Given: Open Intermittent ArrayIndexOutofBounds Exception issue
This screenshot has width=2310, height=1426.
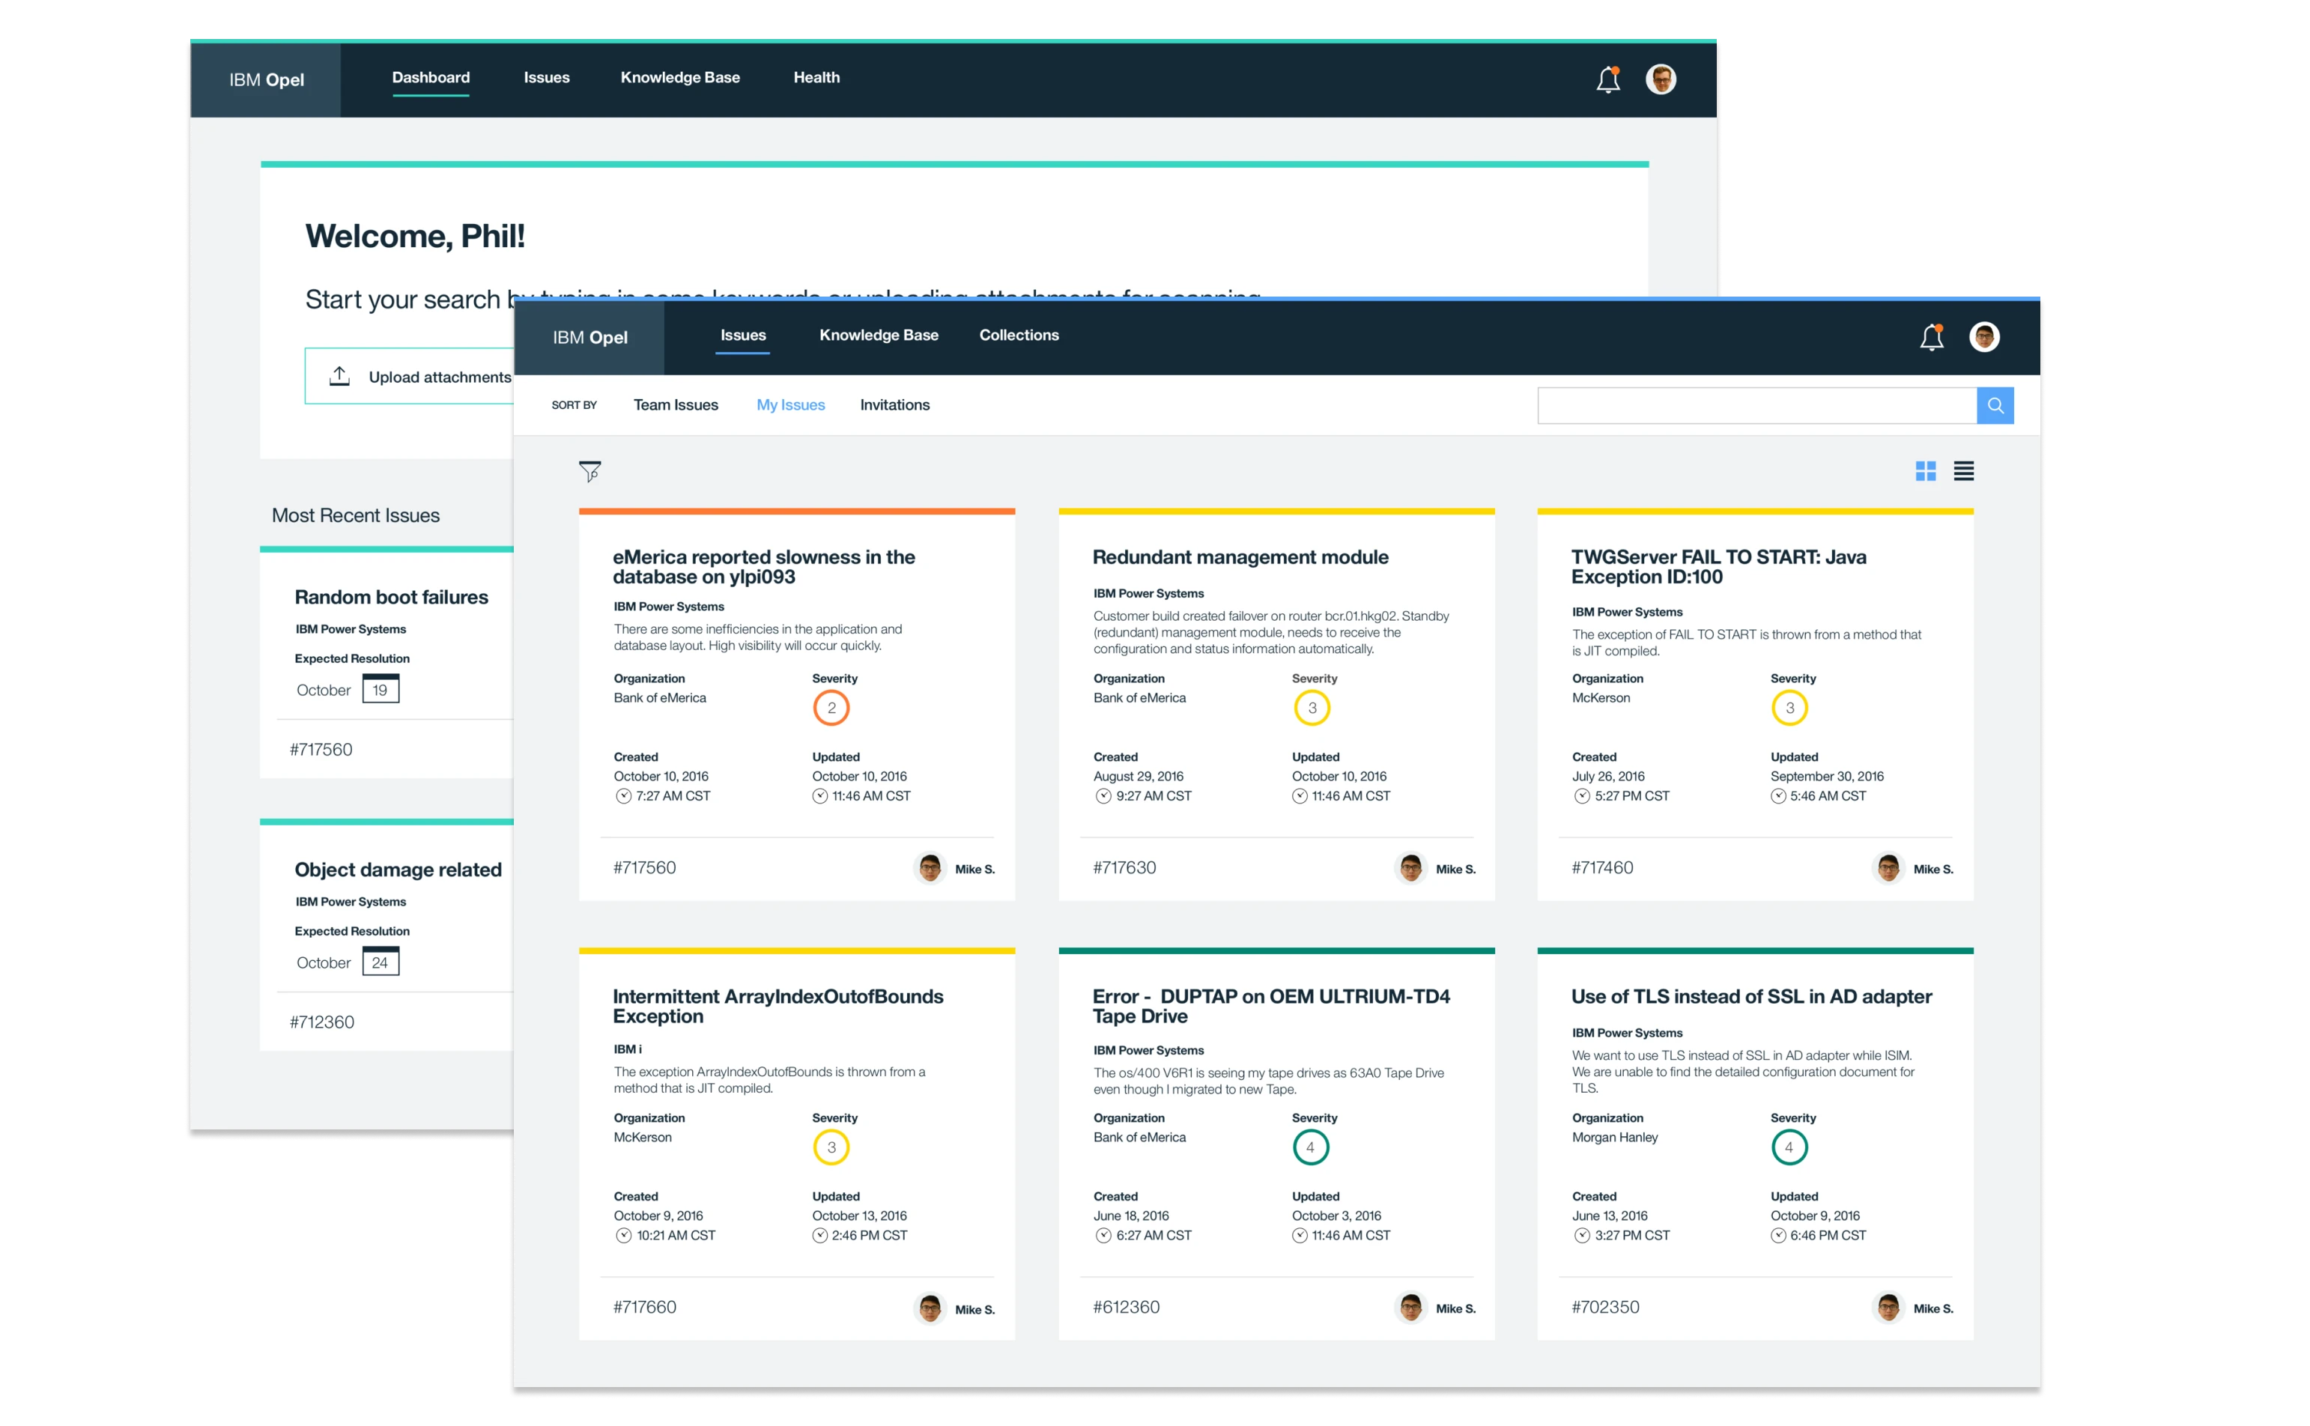Looking at the screenshot, I should coord(777,1007).
